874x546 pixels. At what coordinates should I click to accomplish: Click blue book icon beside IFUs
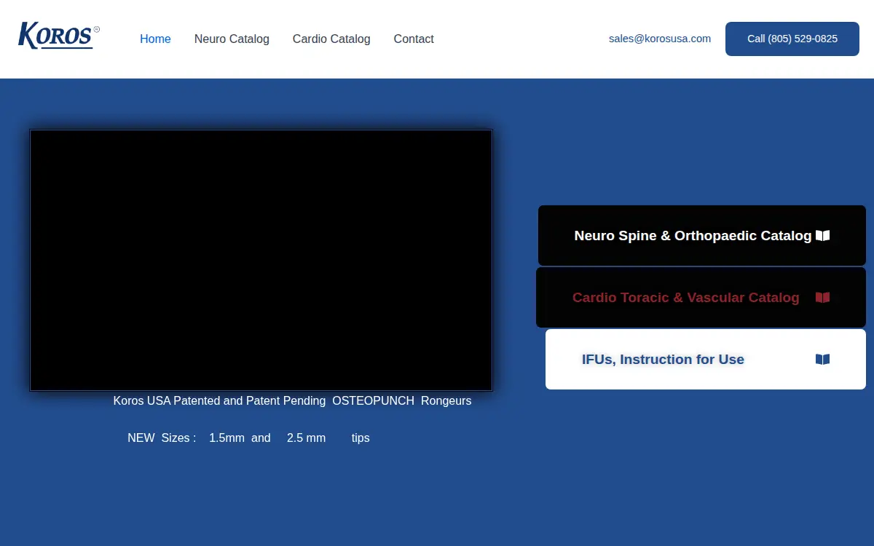point(822,360)
